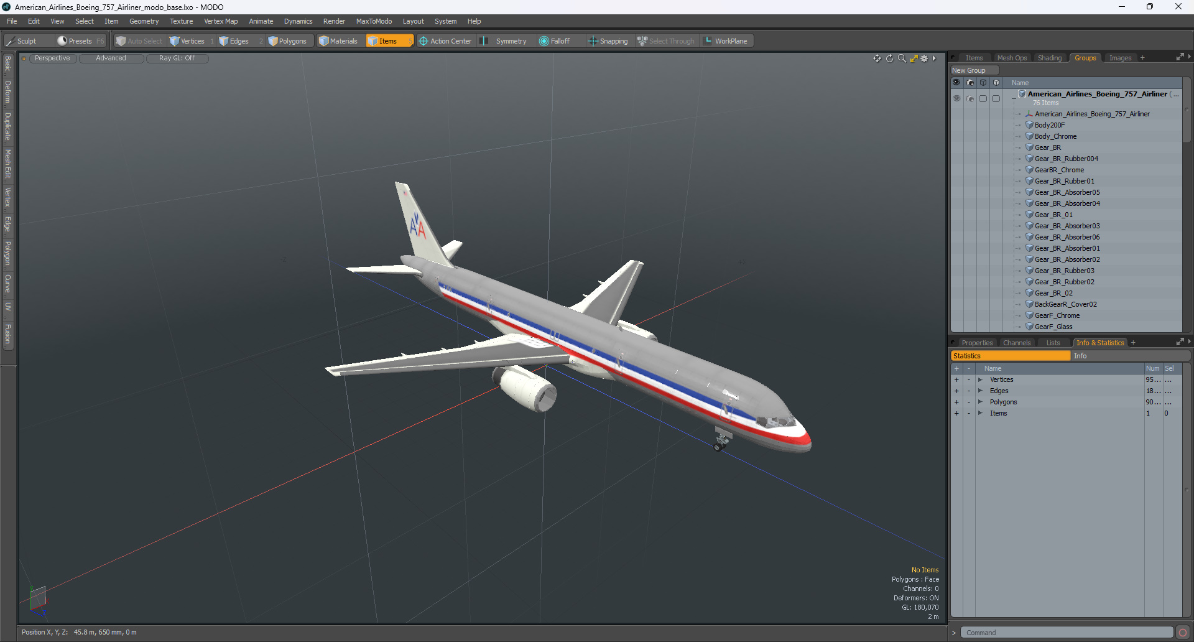Select the Items mode button

coord(389,41)
